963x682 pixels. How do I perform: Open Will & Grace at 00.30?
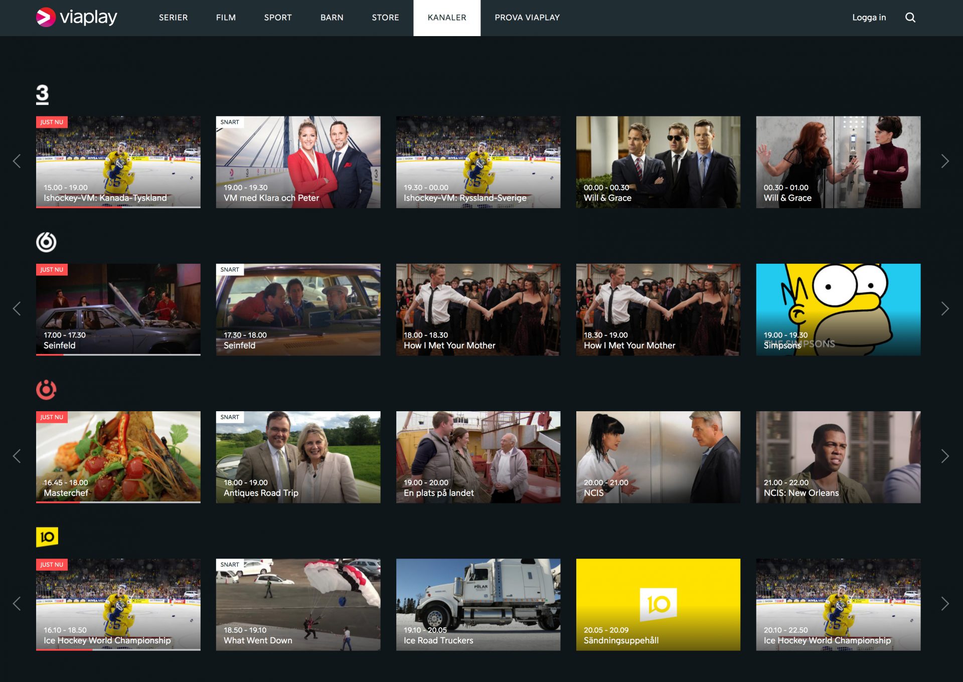point(839,162)
